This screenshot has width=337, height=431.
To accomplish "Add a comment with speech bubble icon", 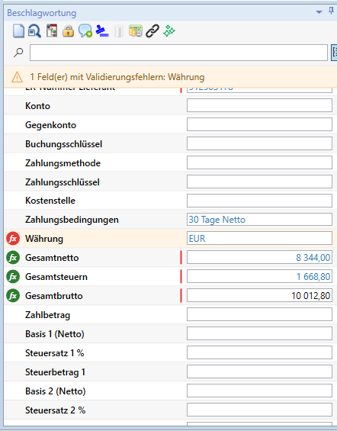I will coord(85,31).
